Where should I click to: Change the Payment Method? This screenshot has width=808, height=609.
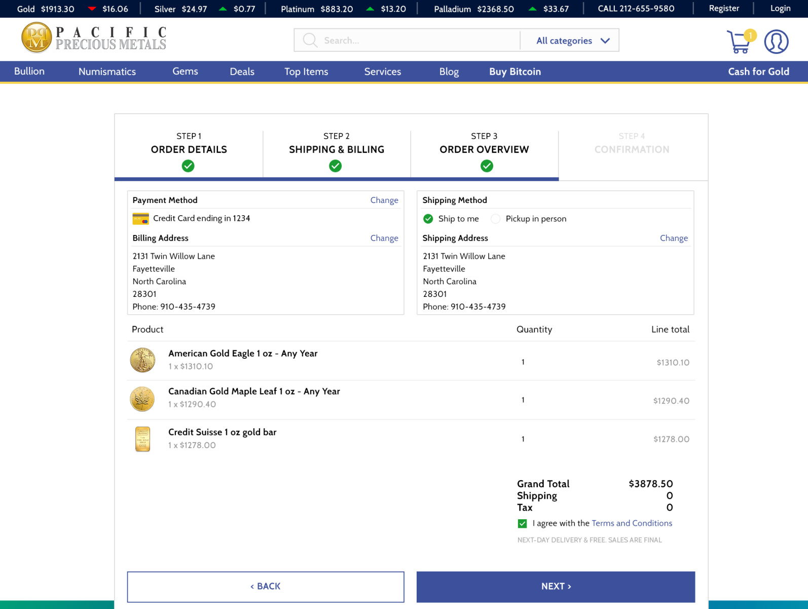point(384,200)
